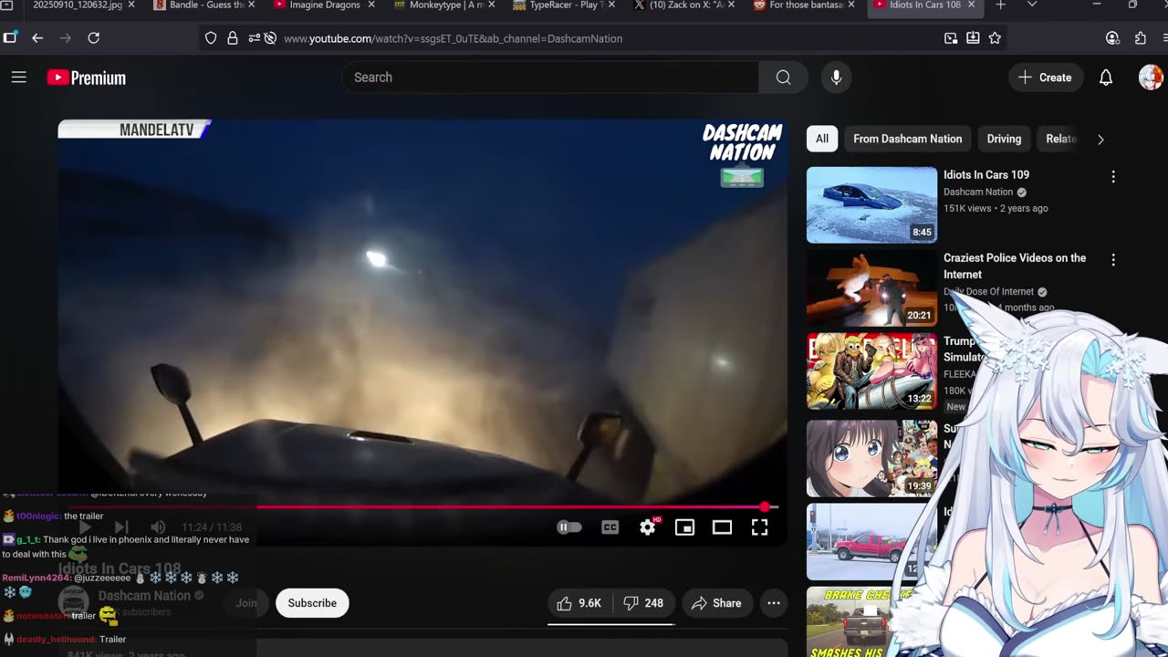1168x657 pixels.
Task: Click the browser address bar URL
Action: pos(453,38)
